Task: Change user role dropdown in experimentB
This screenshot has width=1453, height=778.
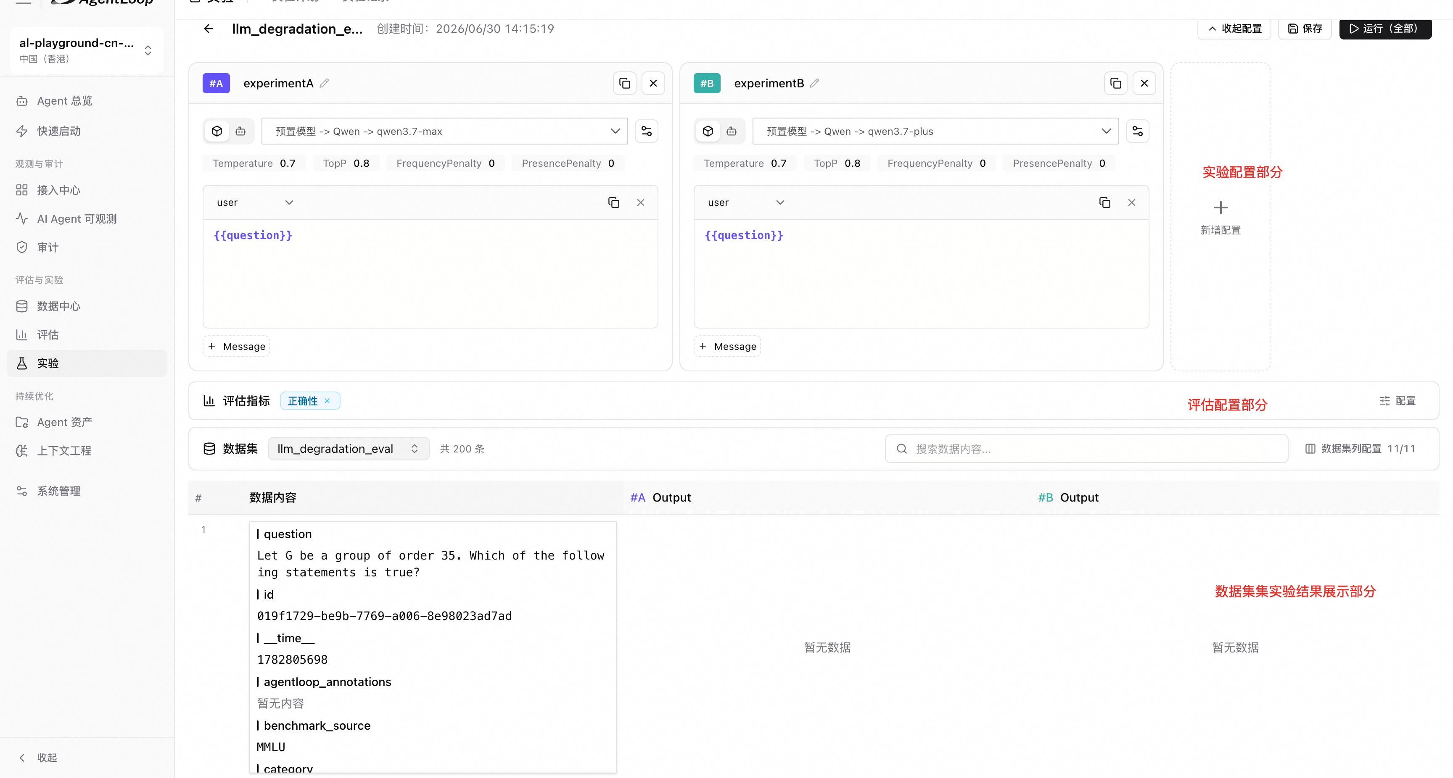Action: (x=746, y=202)
